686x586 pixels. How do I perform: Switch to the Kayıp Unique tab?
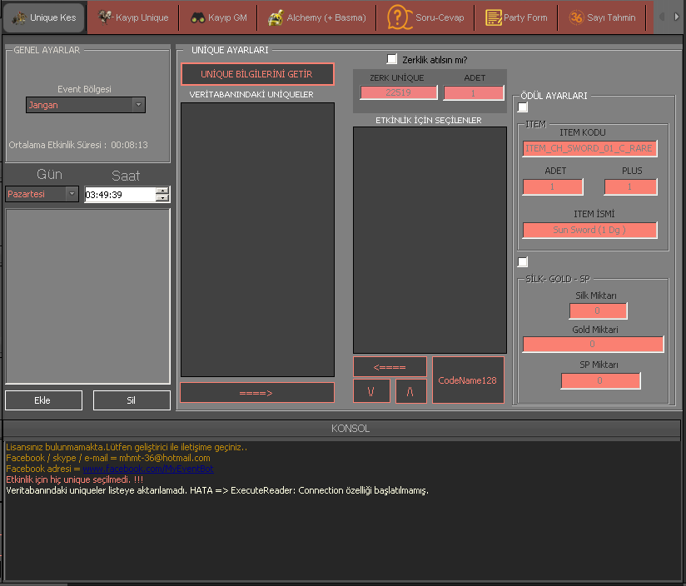(x=133, y=17)
